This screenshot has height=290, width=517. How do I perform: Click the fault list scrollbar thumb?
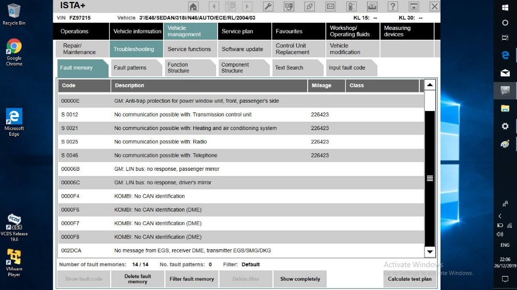pos(430,179)
